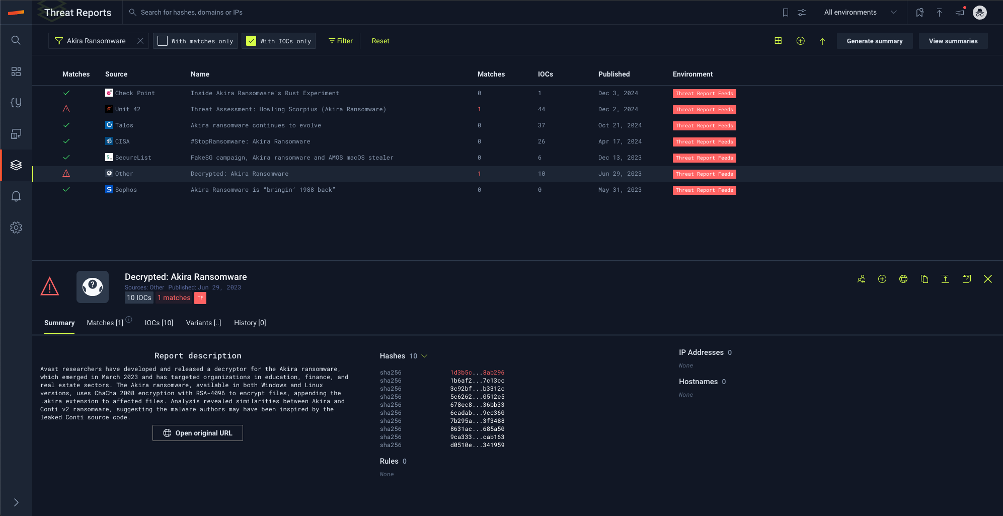Uncheck the With IOCs only checkbox

pos(251,41)
